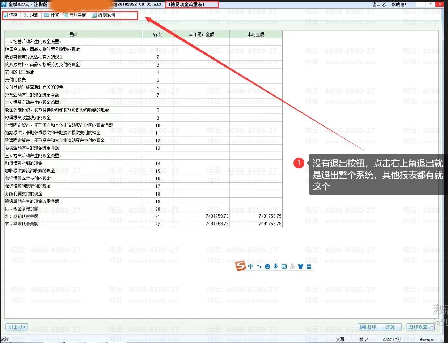Switch the IME 中 Chinese/English mode
Screen dimensions: 448x343
(x=251, y=266)
